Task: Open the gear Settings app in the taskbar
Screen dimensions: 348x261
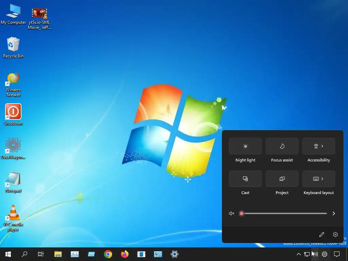Action: coord(174,254)
